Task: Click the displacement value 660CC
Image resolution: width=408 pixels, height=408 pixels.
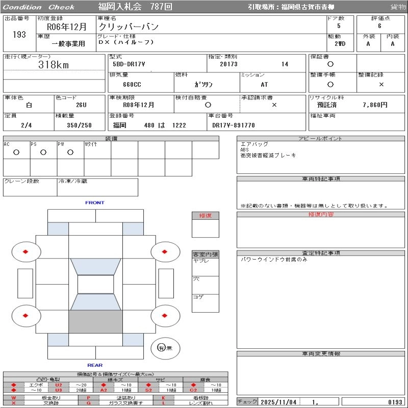Action: pyautogui.click(x=132, y=84)
